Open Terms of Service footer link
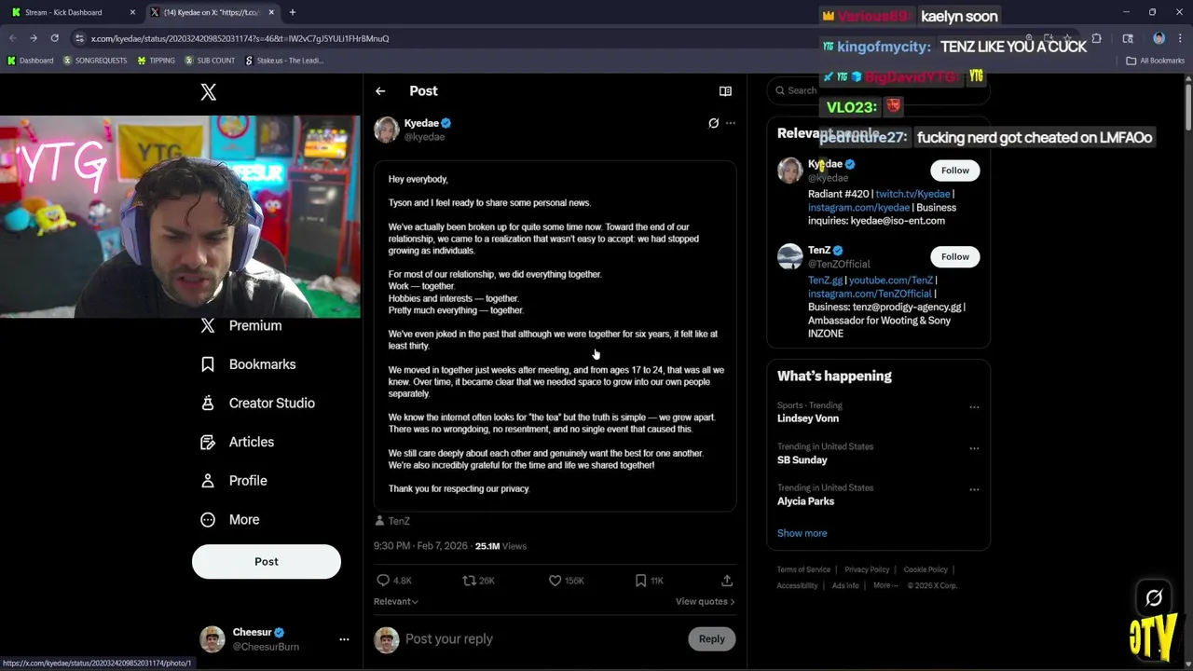The height and width of the screenshot is (671, 1193). pyautogui.click(x=803, y=569)
